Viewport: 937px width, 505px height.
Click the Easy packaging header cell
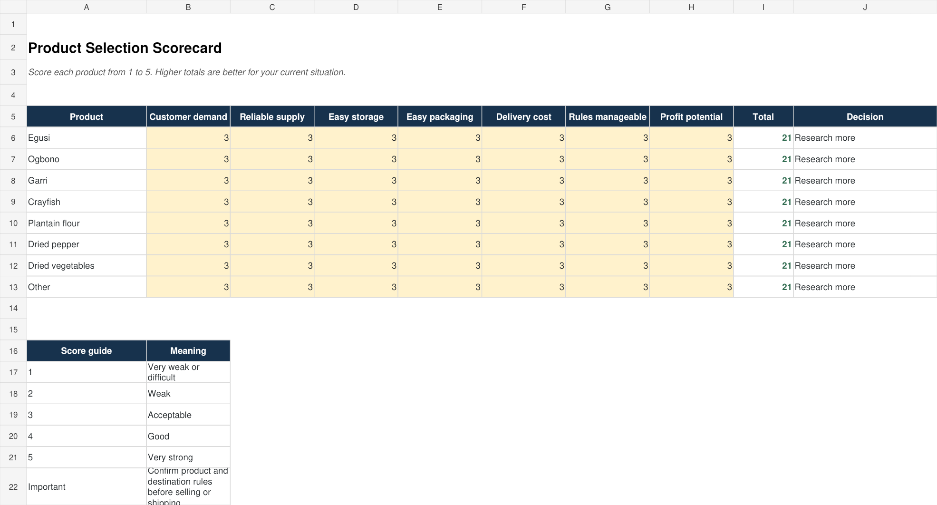coord(440,117)
